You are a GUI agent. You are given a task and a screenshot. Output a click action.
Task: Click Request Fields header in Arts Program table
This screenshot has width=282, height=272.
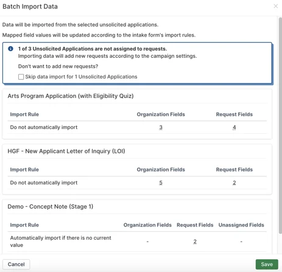coord(234,114)
